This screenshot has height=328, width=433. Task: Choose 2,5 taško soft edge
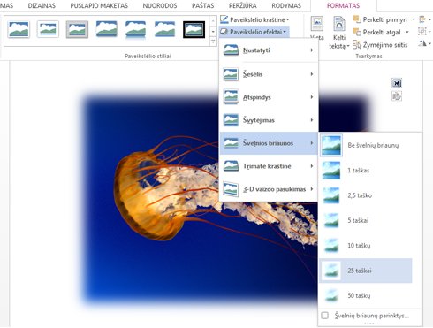366,195
